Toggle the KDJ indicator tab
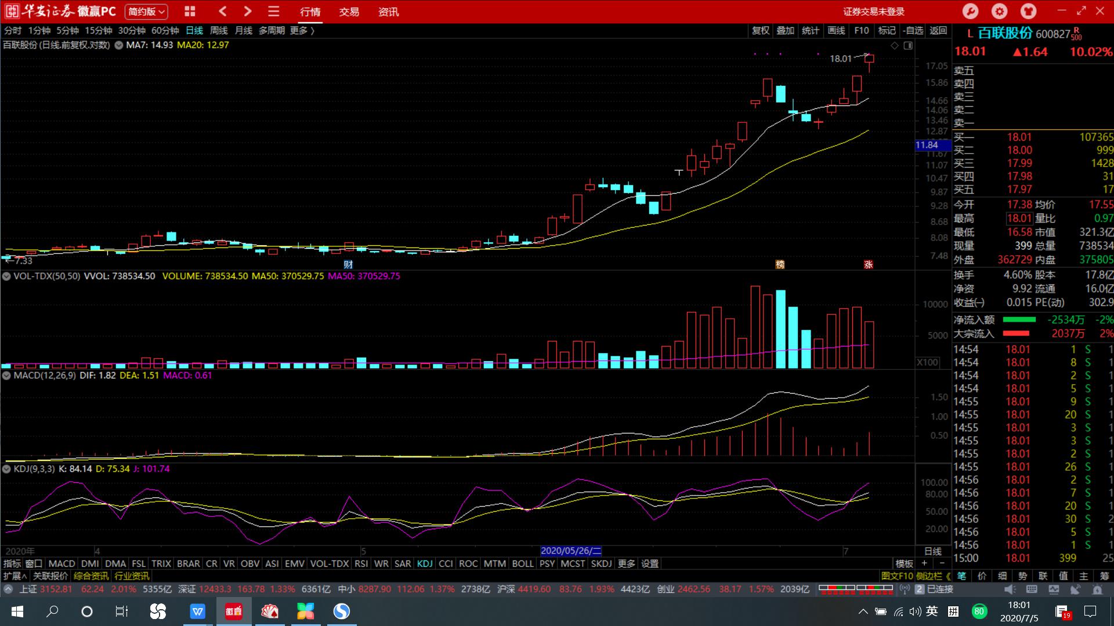This screenshot has width=1114, height=626. (425, 563)
